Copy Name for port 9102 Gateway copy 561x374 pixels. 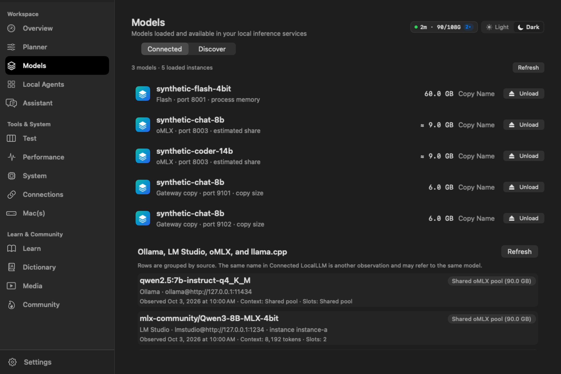[476, 218]
